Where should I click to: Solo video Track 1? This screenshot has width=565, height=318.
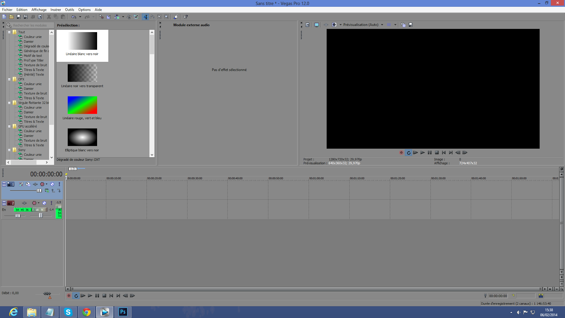(x=59, y=184)
